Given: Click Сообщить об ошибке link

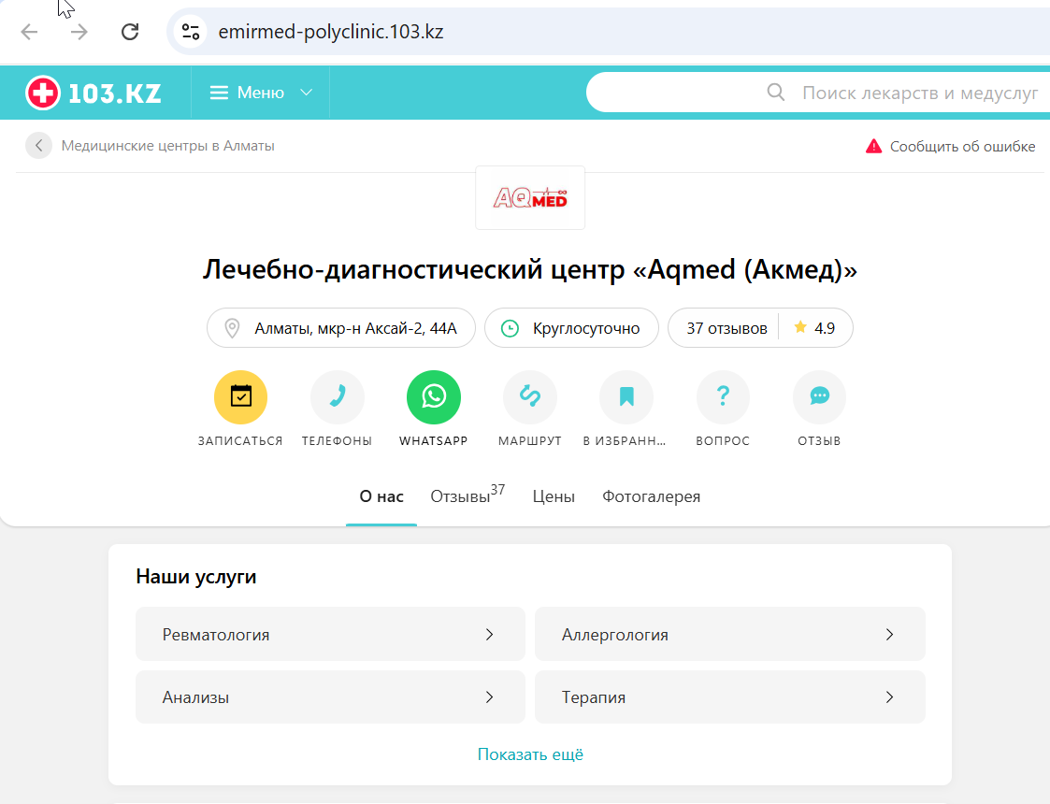Looking at the screenshot, I should click(x=962, y=146).
